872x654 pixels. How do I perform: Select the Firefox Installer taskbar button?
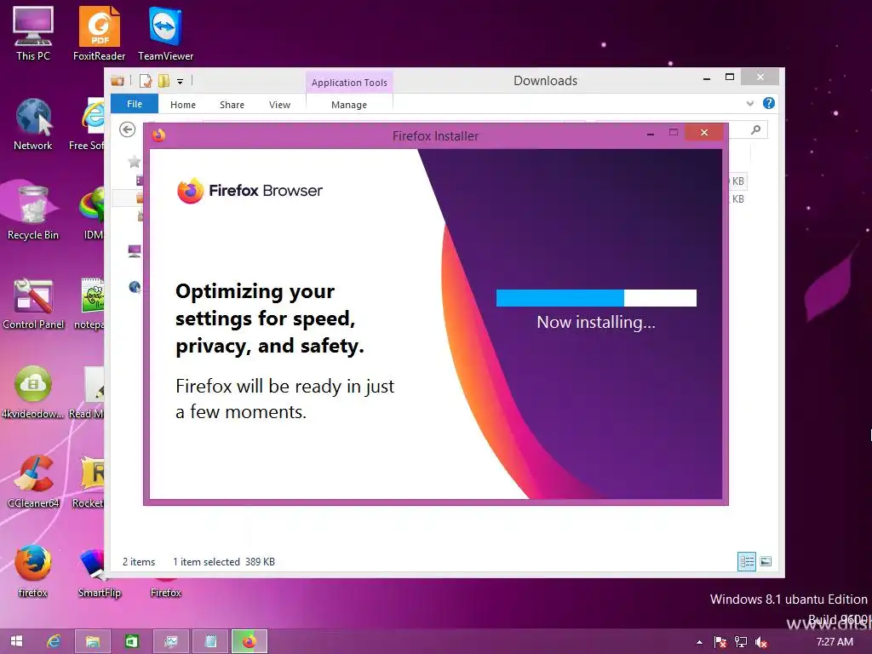250,641
